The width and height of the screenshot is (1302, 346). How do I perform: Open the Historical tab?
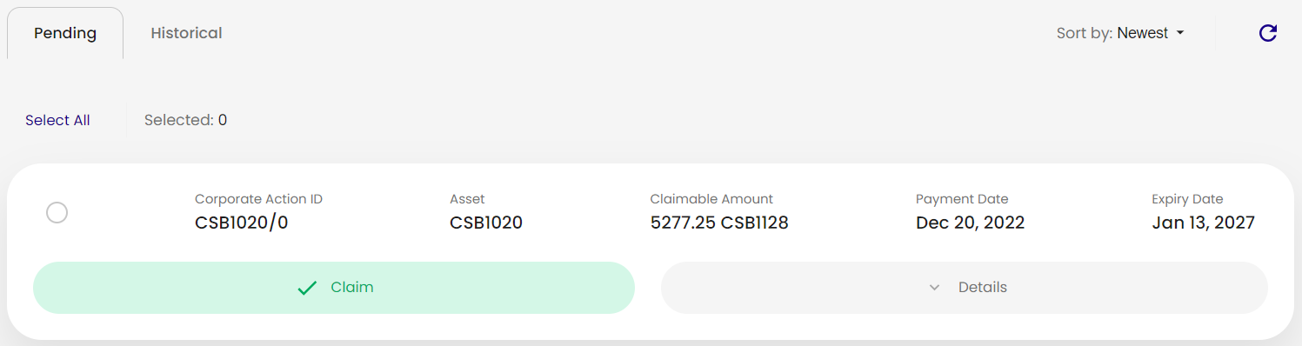click(x=186, y=33)
